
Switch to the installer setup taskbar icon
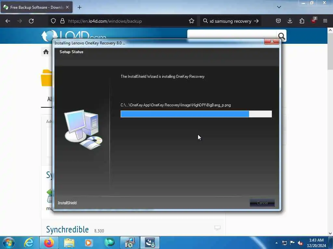[x=130, y=243]
